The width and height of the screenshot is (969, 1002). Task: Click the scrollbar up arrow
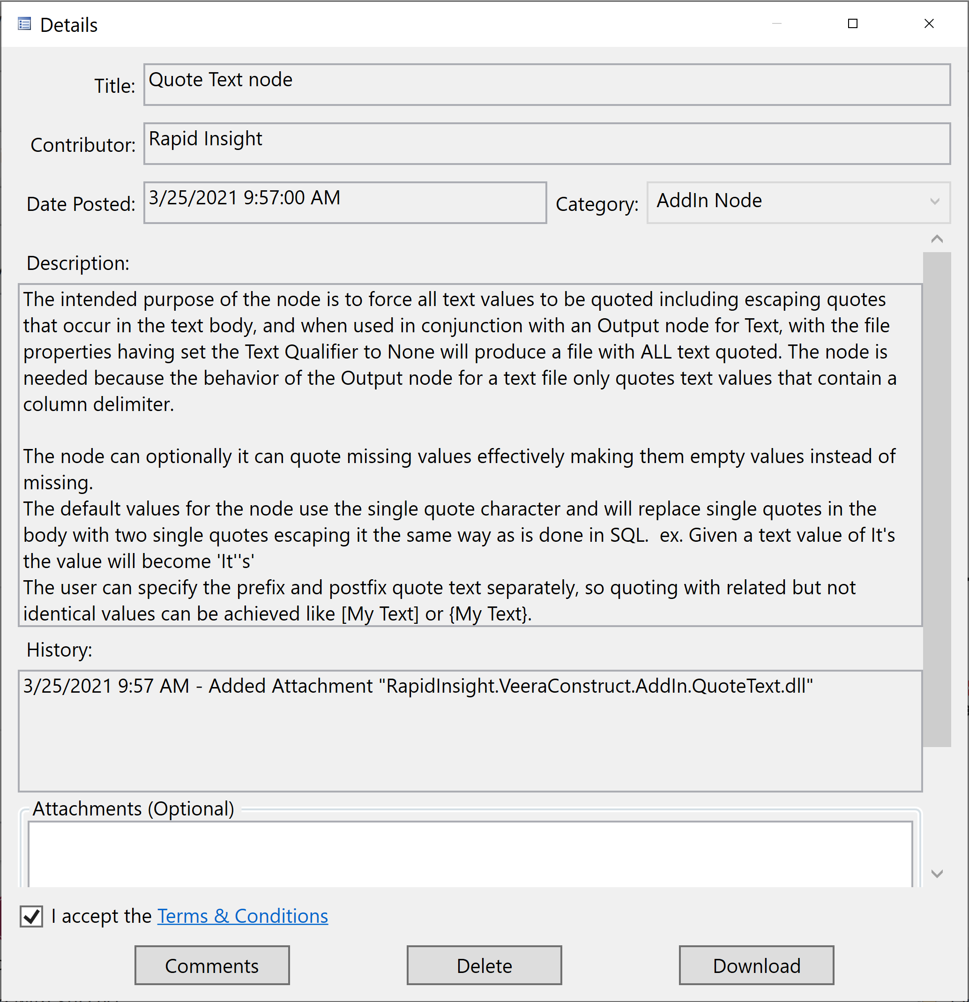(x=937, y=239)
